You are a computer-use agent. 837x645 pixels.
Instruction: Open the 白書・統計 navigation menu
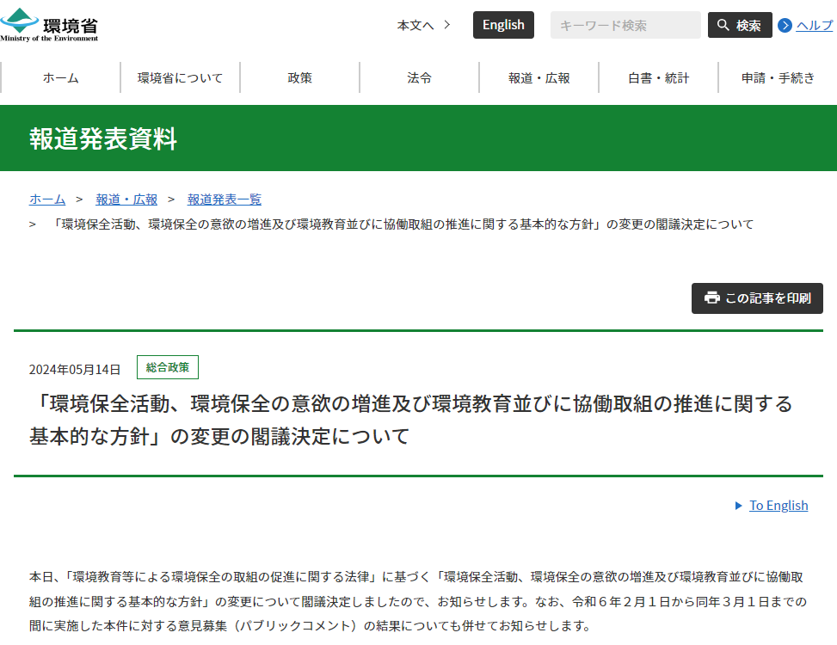(x=658, y=77)
